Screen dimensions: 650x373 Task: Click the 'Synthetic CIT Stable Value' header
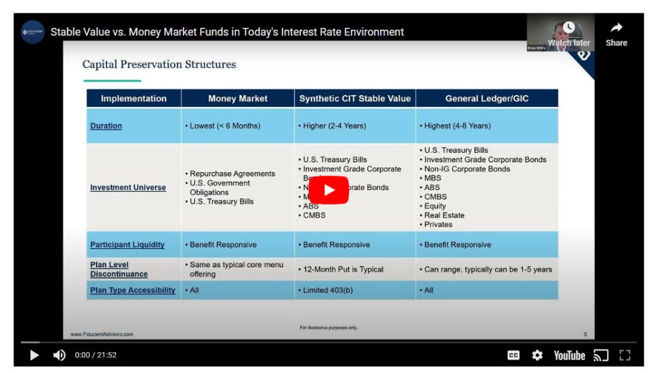[355, 98]
